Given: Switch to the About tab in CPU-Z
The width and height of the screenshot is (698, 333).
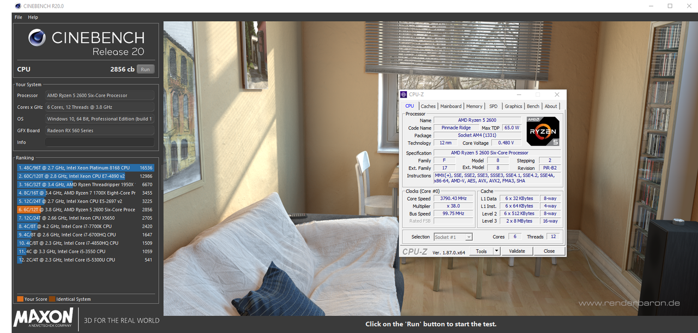Looking at the screenshot, I should click(551, 106).
